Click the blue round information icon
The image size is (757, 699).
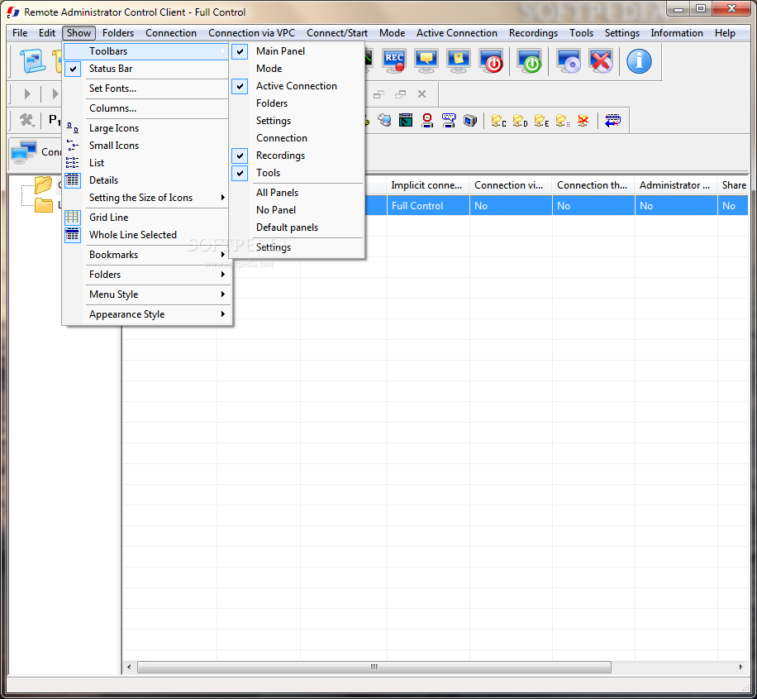click(639, 61)
